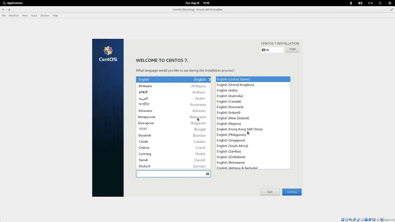Open the View menu
The width and height of the screenshot is (395, 222).
tap(25, 15)
